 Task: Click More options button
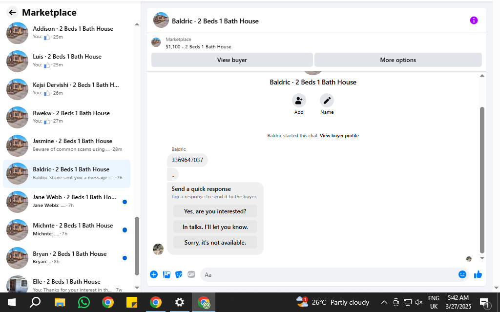point(398,60)
